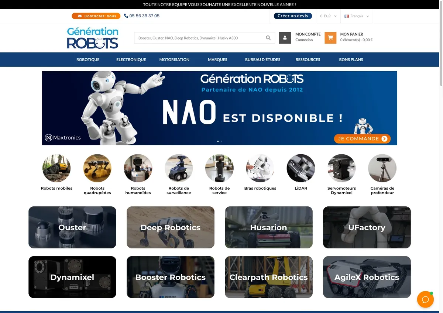Open Robots de surveillance category icon
Screen dimensions: 443x313
[179, 168]
